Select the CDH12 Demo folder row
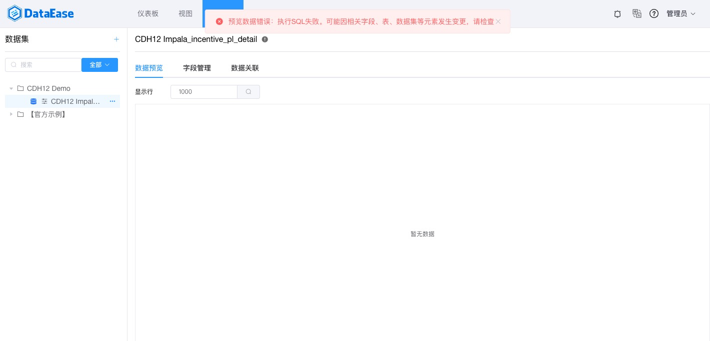Viewport: 710px width, 341px height. 62,88
